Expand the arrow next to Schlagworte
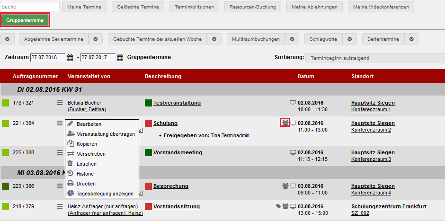The image size is (445, 221). (x=350, y=39)
